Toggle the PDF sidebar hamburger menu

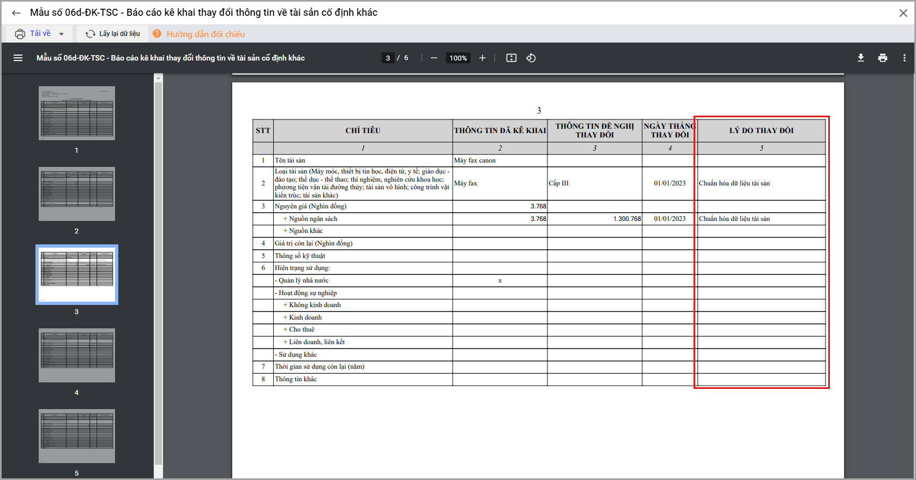[x=18, y=58]
